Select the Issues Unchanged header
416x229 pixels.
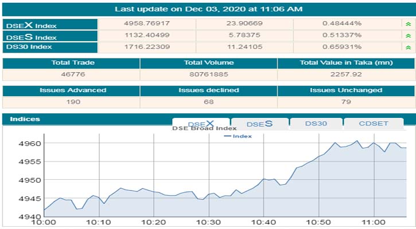click(345, 90)
